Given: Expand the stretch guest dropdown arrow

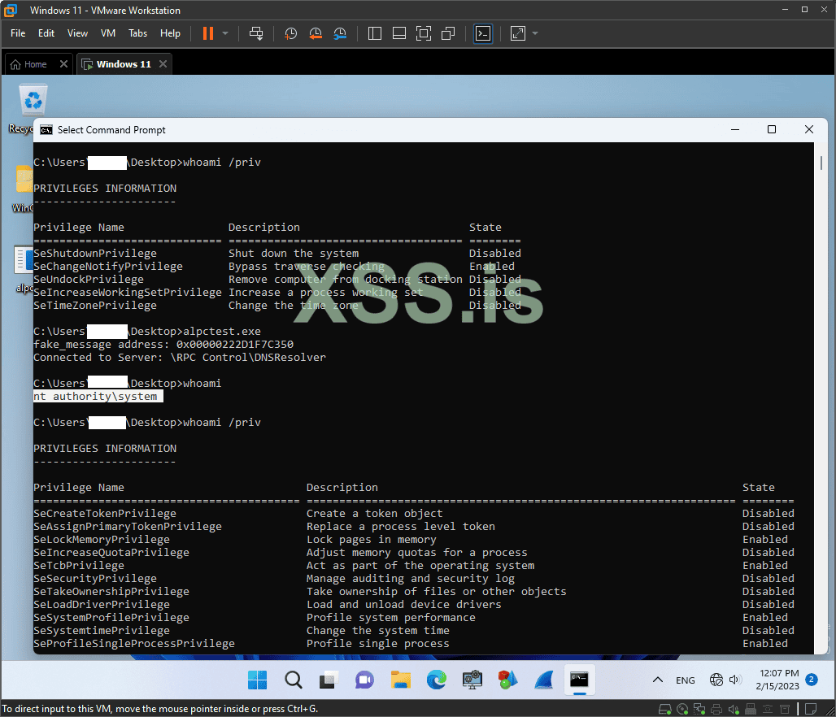Looking at the screenshot, I should pos(535,33).
